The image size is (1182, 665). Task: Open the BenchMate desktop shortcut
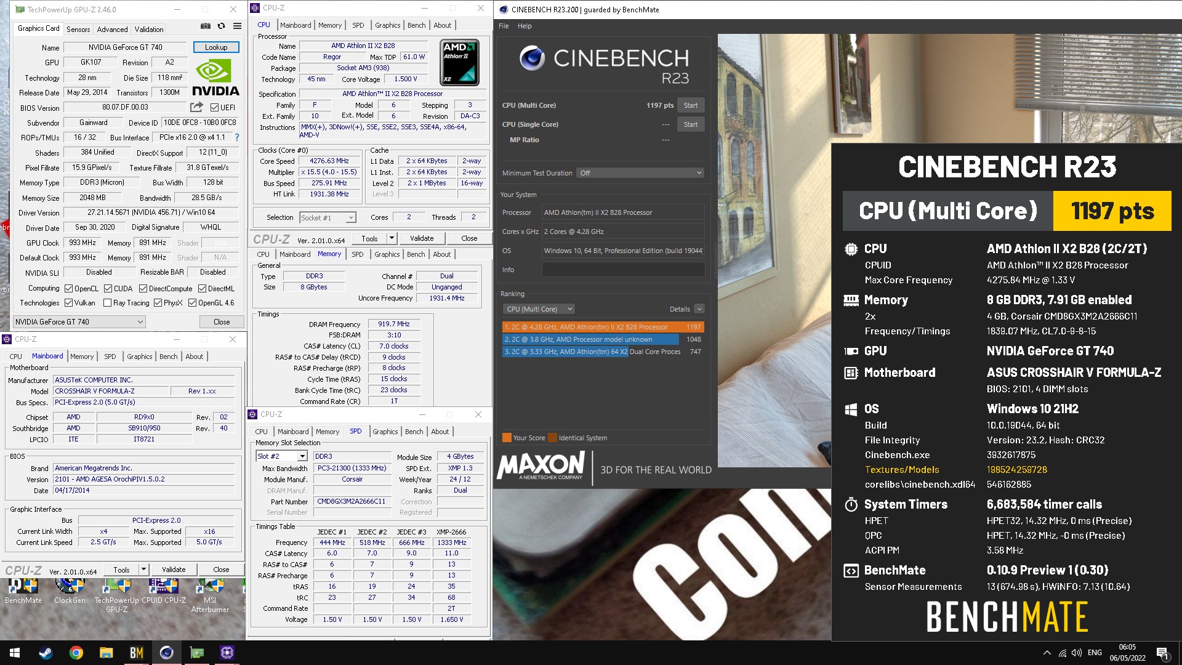[23, 591]
